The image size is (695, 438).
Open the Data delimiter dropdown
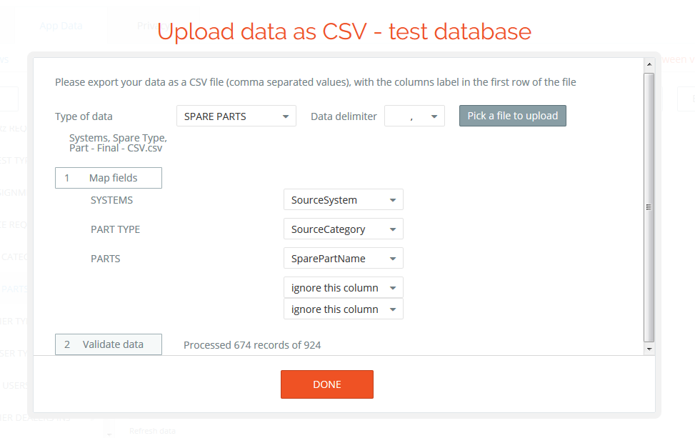(414, 116)
